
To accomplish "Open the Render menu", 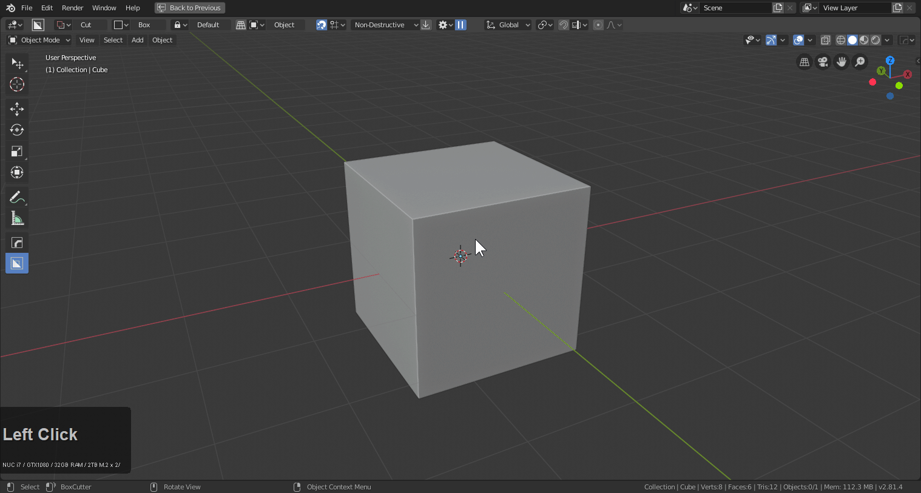I will 72,8.
